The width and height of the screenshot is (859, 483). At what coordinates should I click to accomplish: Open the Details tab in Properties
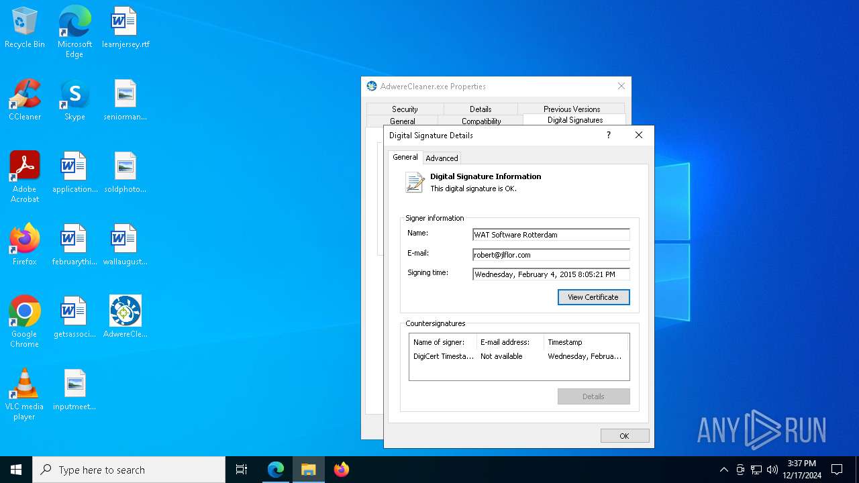click(481, 109)
